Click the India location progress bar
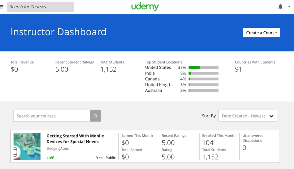 (204, 73)
